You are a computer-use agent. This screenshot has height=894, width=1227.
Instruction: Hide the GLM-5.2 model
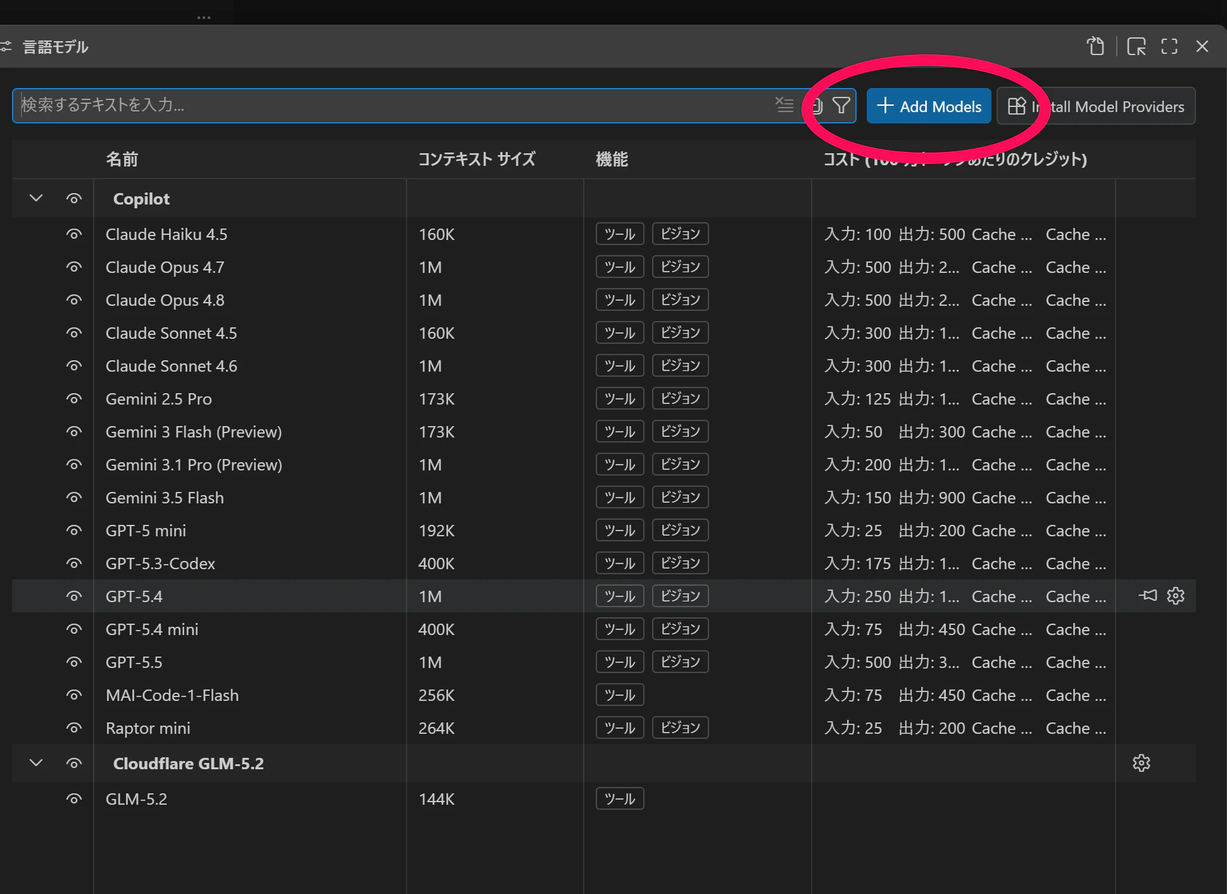(74, 799)
